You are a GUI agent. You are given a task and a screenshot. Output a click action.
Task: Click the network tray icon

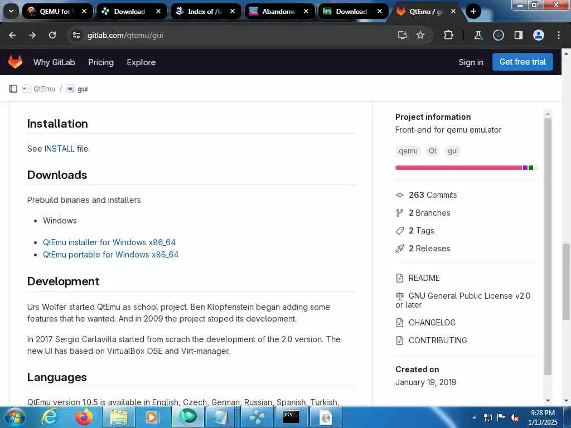487,418
